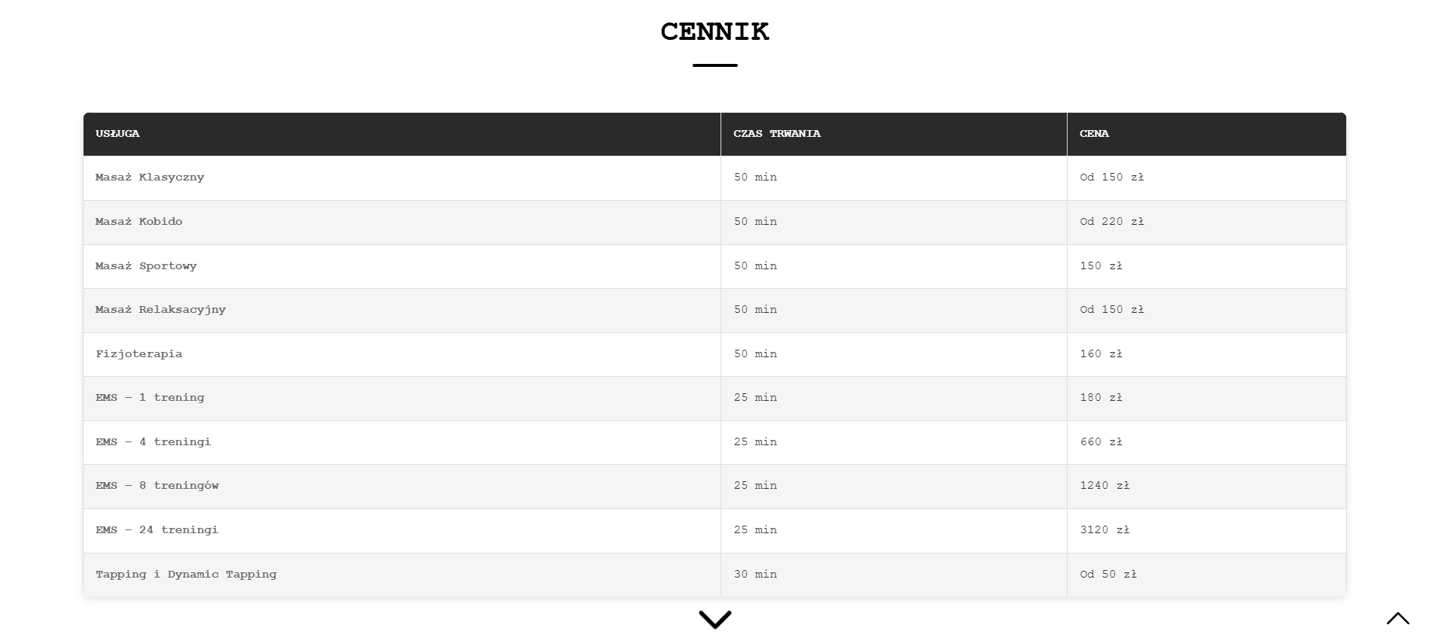The height and width of the screenshot is (640, 1432).
Task: Click the CENNIK heading
Action: (714, 32)
